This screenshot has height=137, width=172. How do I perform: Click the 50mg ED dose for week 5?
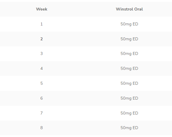[x=129, y=84]
